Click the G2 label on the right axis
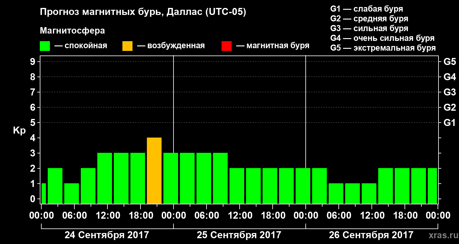This screenshot has width=459, height=244. click(450, 107)
